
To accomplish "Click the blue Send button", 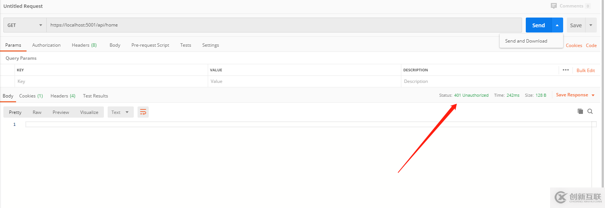I will [538, 25].
